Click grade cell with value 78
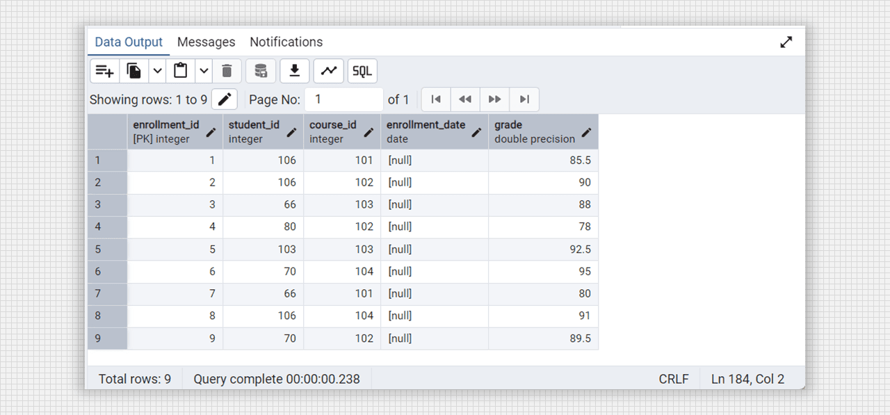This screenshot has width=890, height=415. [543, 227]
